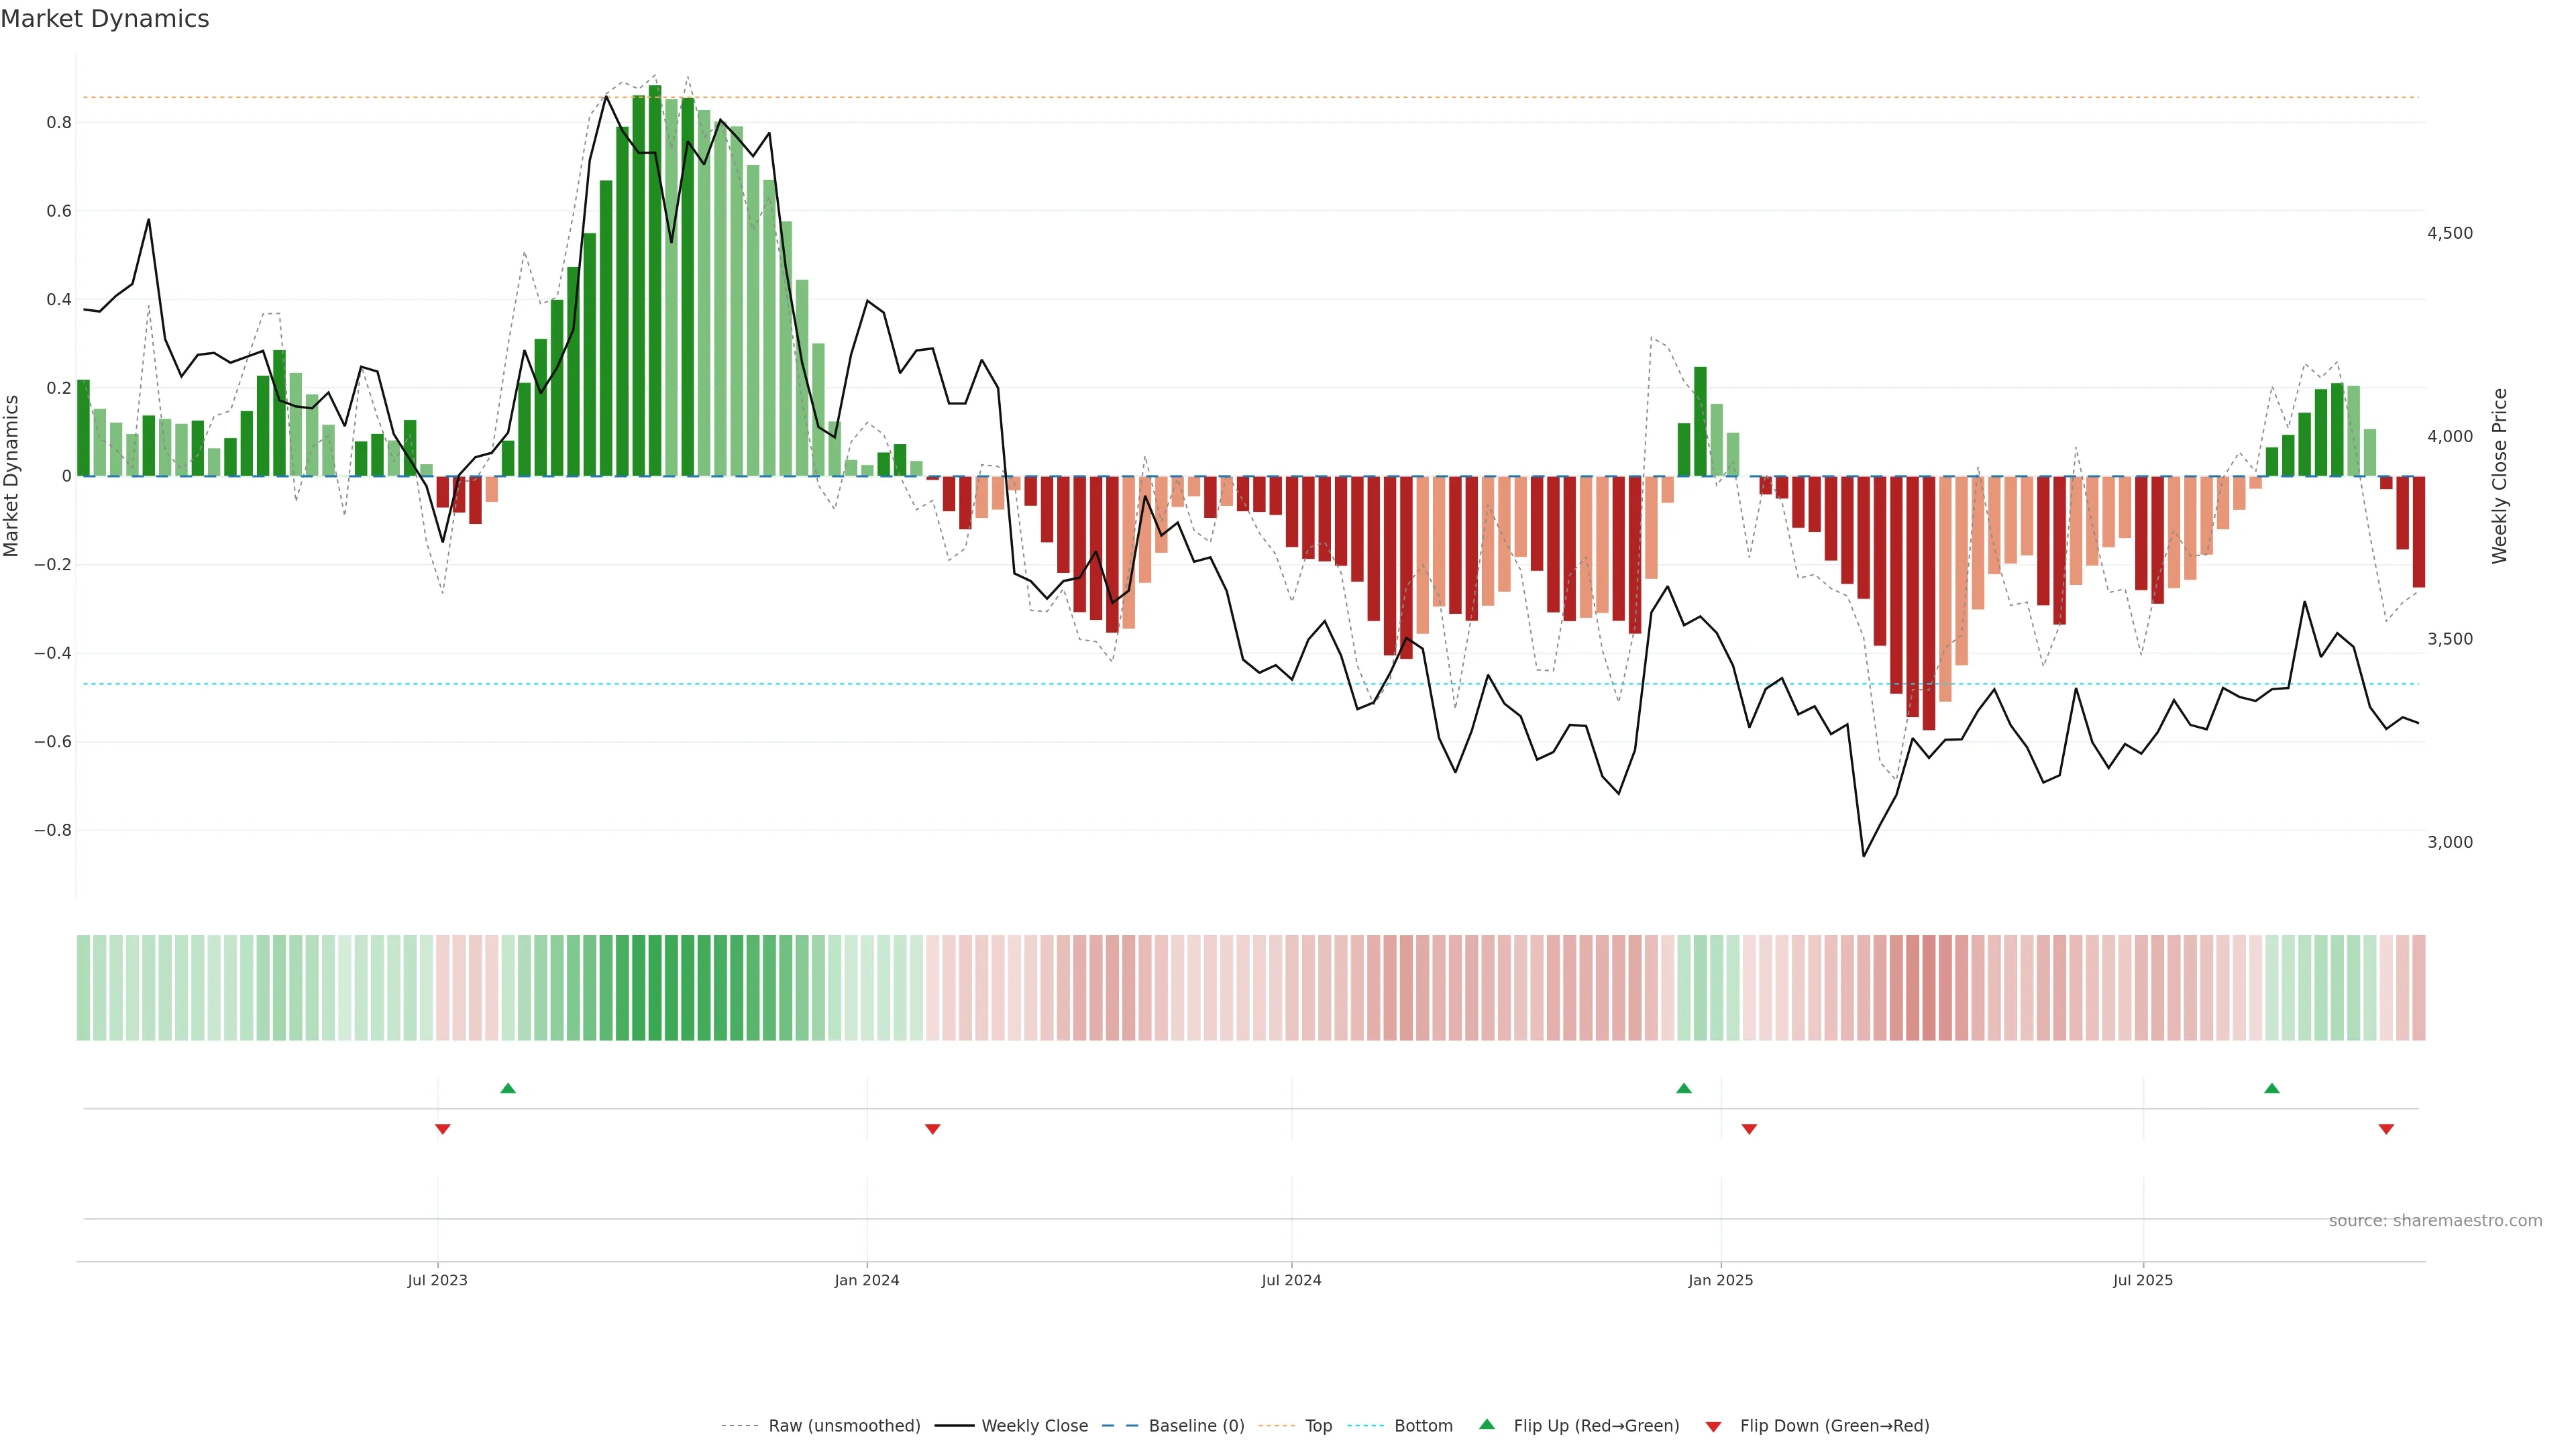The width and height of the screenshot is (2576, 1449).
Task: Click the Jan 2025 x-axis label
Action: pos(1720,1280)
